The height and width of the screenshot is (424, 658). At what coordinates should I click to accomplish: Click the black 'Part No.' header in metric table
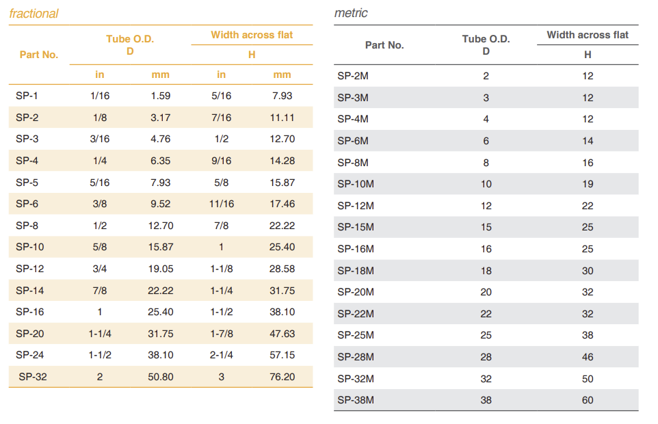pyautogui.click(x=384, y=45)
